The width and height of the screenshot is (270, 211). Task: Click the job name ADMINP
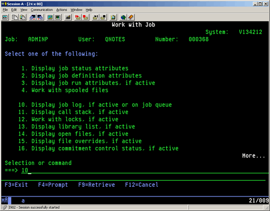[38, 39]
